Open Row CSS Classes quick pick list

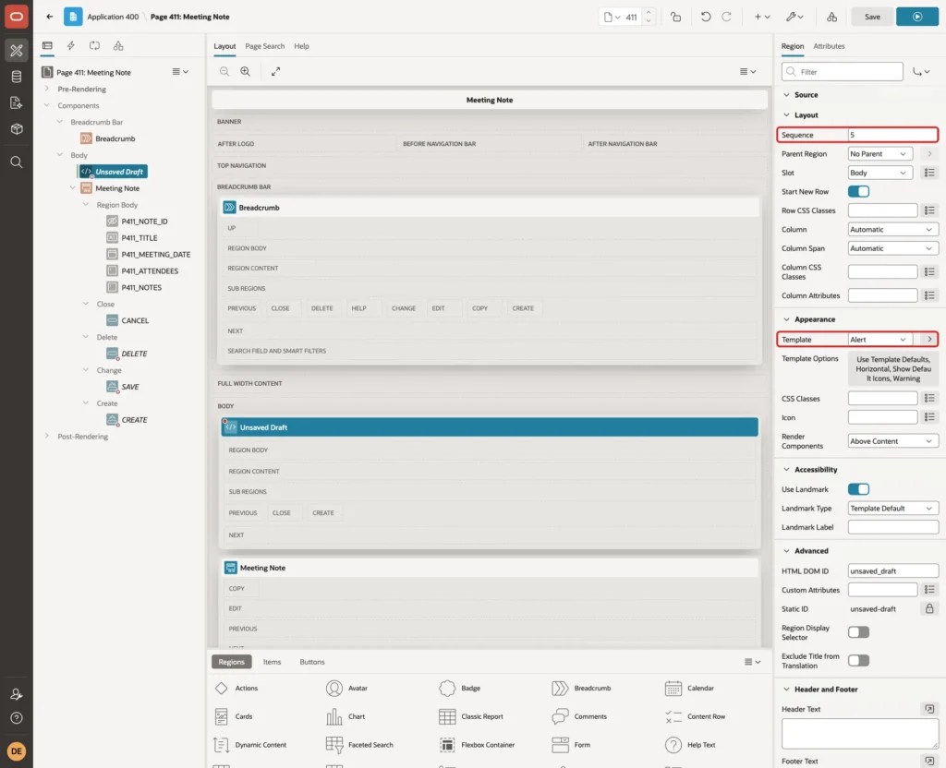(929, 210)
